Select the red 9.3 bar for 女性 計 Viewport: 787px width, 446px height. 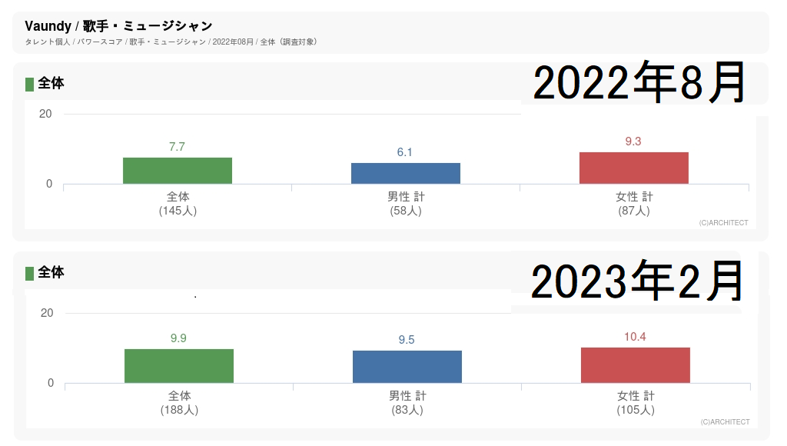click(633, 168)
